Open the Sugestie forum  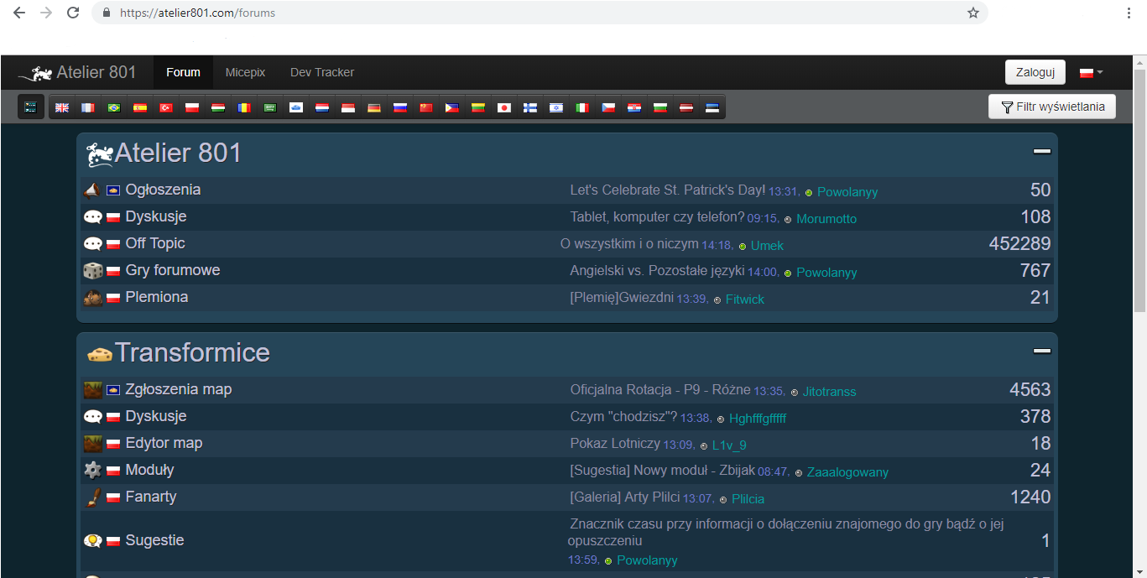click(154, 541)
